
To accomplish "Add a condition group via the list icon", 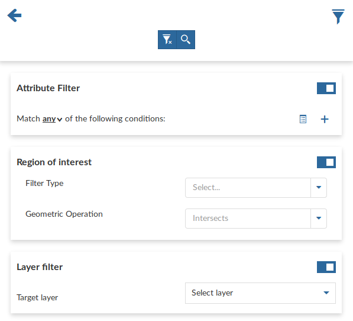I will coord(303,119).
